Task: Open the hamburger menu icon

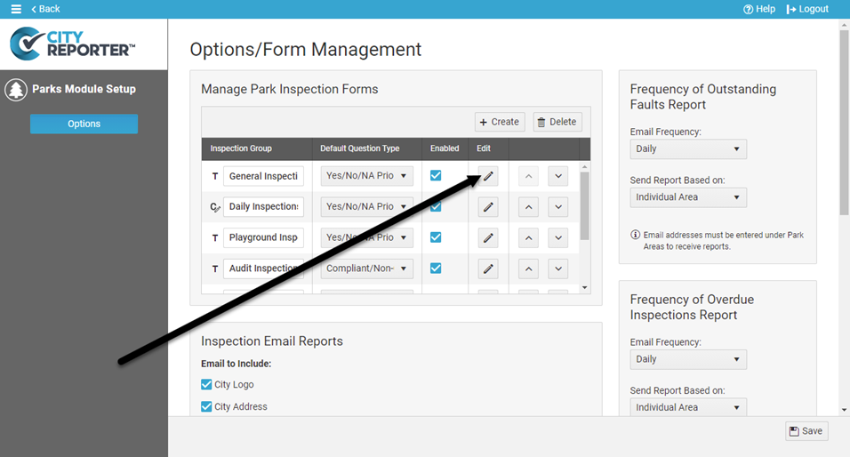Action: (15, 9)
